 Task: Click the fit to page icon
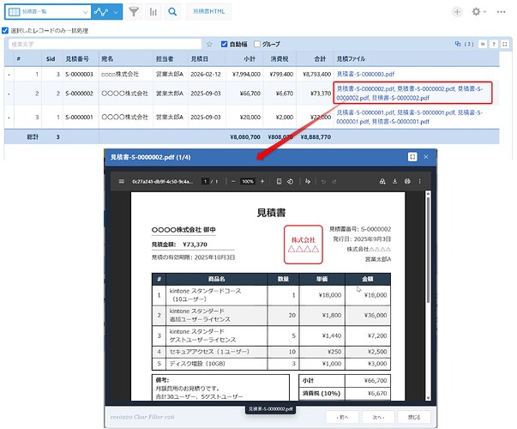[x=279, y=182]
